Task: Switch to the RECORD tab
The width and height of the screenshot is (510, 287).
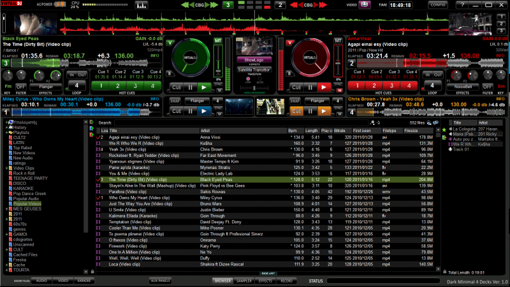Action: click(286, 281)
